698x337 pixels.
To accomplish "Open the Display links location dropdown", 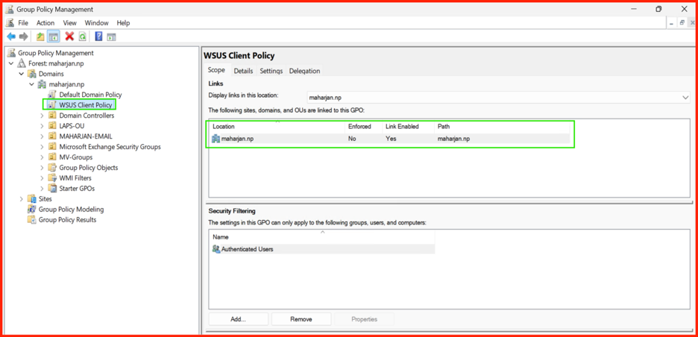I will tap(685, 97).
